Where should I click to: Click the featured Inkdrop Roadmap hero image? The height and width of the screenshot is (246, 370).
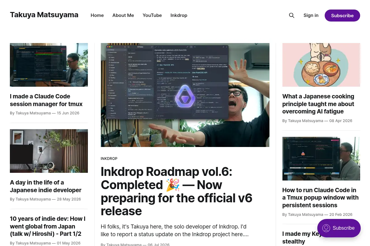click(185, 95)
